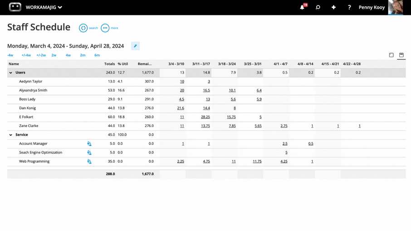
Task: Click the Web Programming service name
Action: [34, 162]
